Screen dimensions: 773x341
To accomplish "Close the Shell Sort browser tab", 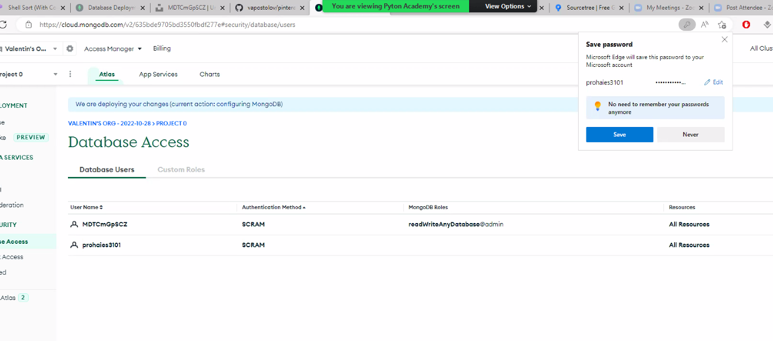I will pyautogui.click(x=62, y=8).
